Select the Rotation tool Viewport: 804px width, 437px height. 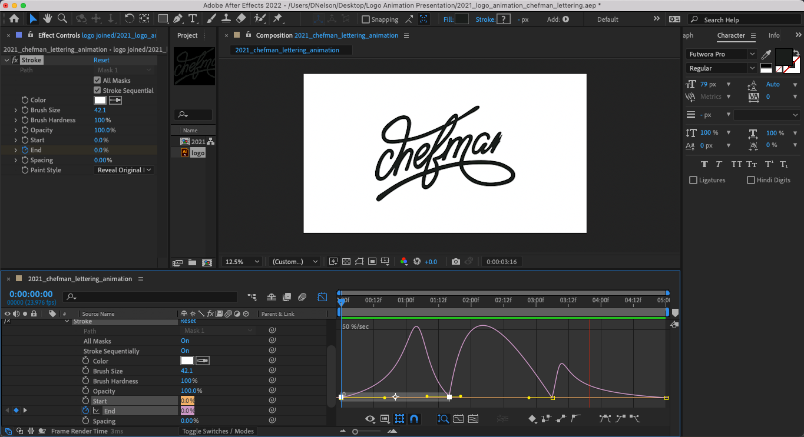coord(129,19)
